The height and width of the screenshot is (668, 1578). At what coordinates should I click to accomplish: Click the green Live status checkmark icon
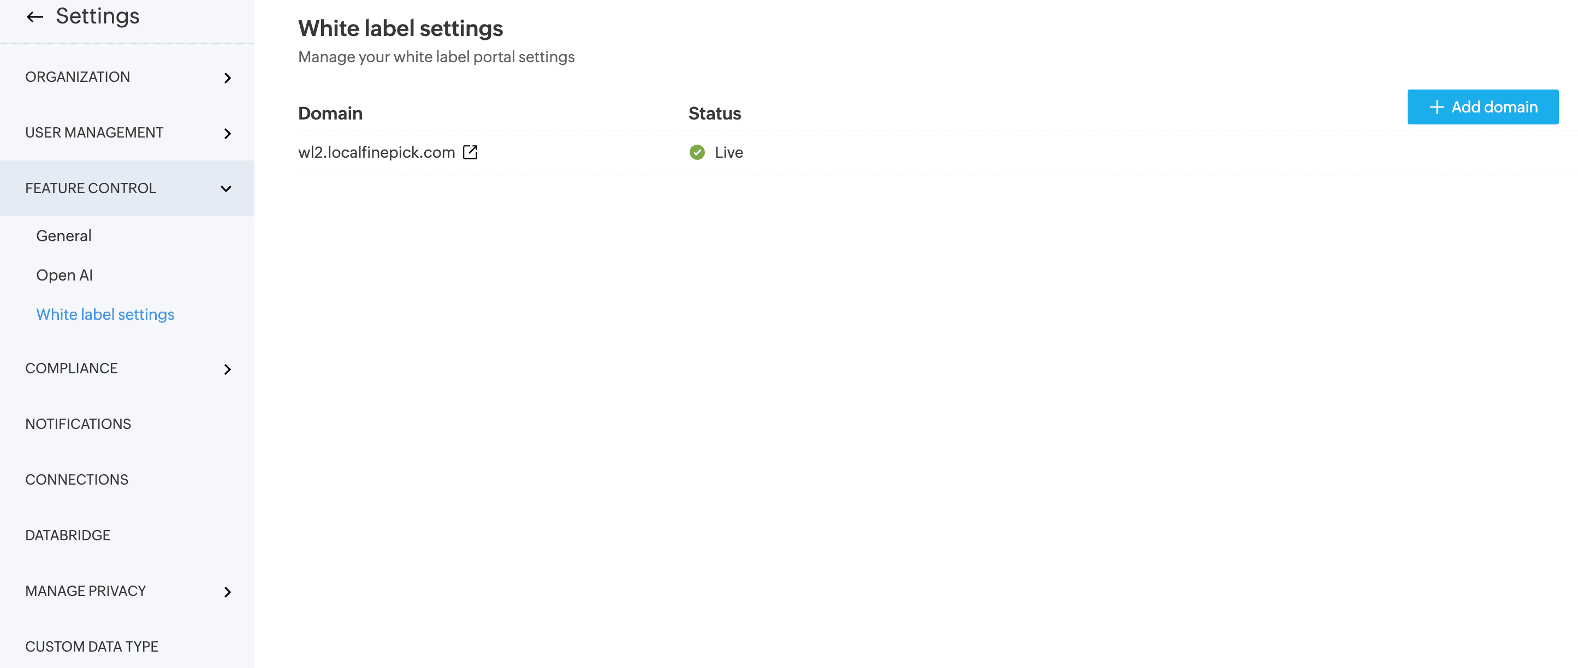697,152
